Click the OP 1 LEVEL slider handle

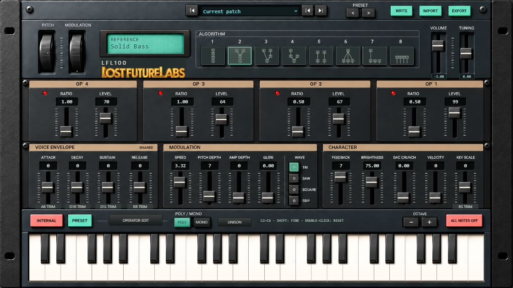coord(454,112)
